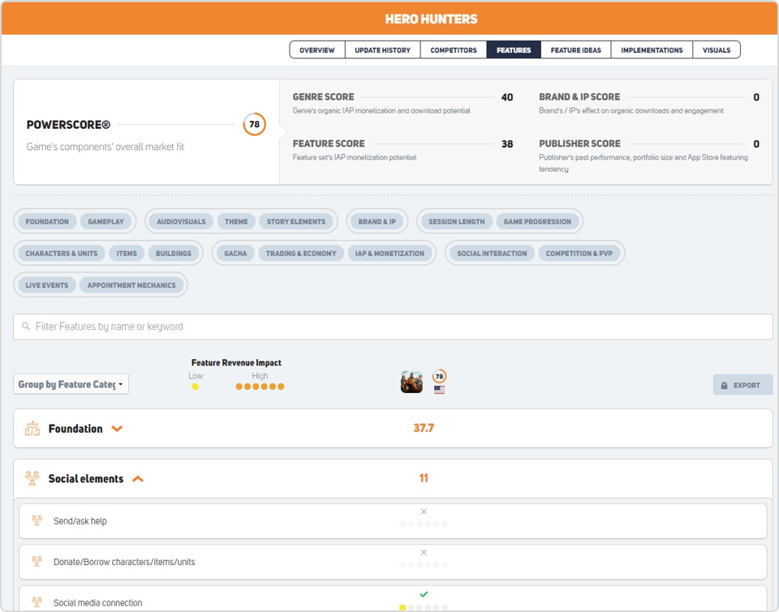Click the green check on Social media connection

coord(424,594)
